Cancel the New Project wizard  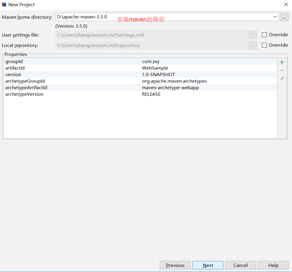[x=240, y=265]
